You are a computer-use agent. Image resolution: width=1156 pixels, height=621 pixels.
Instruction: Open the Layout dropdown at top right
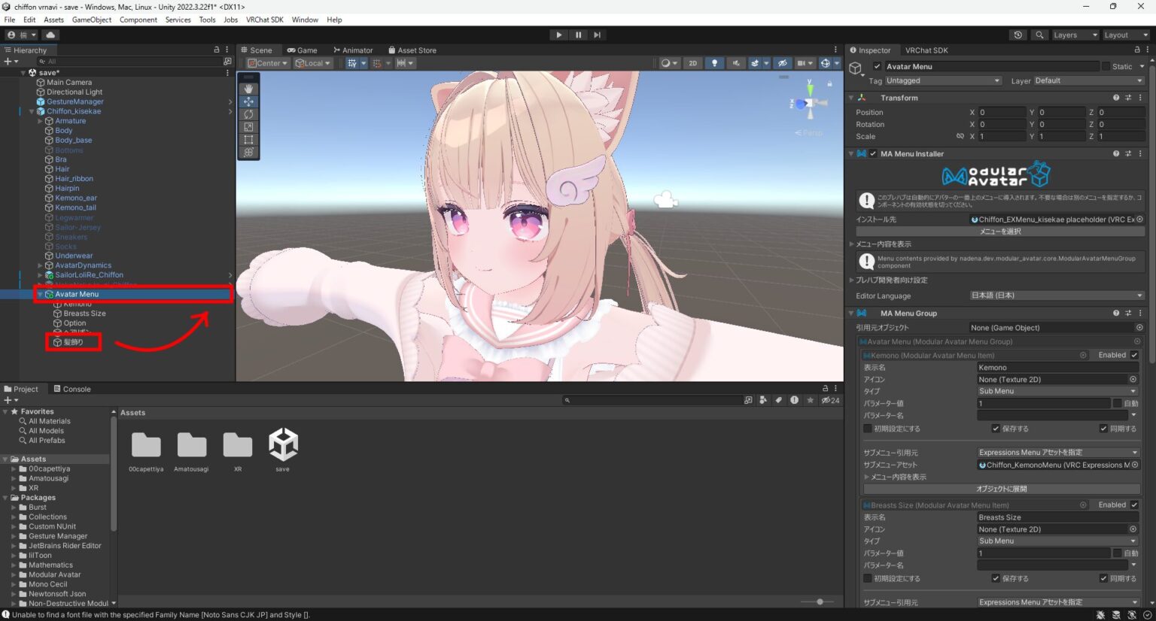click(1126, 35)
